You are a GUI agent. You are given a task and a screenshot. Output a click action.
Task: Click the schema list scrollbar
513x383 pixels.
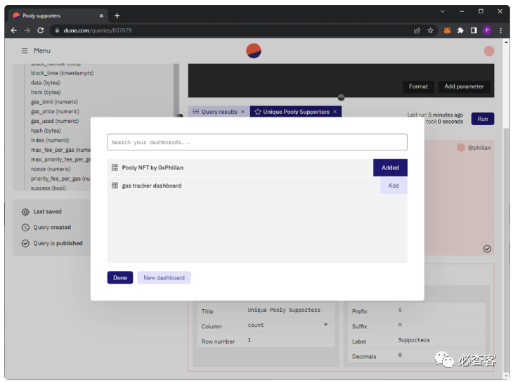[176, 90]
